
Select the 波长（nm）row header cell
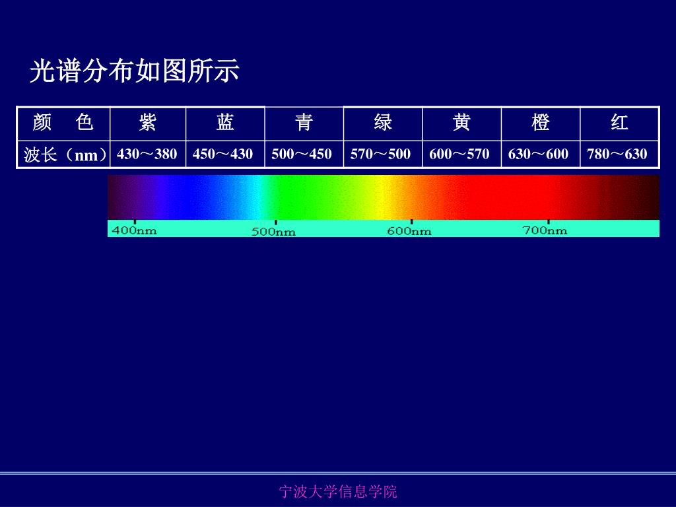(63, 154)
